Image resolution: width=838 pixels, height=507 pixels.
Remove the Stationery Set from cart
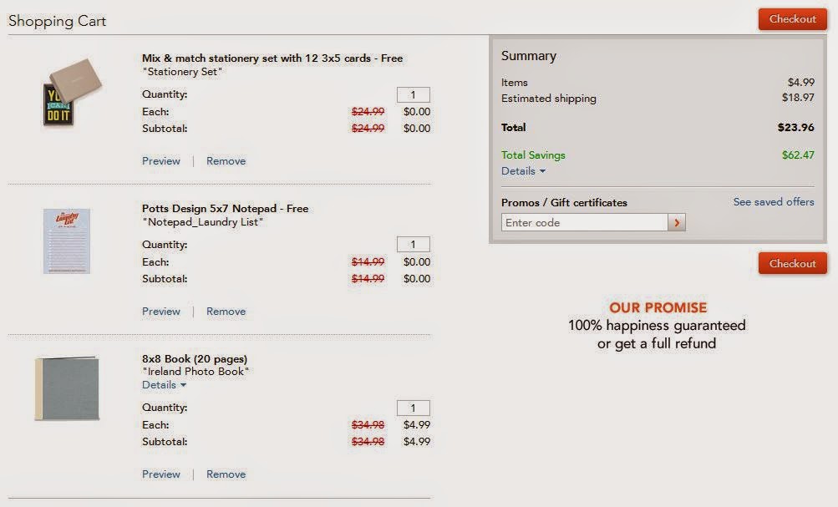tap(226, 161)
